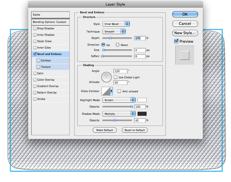The height and width of the screenshot is (182, 231).
Task: Select the Bevel and Emboss row label
Action: point(49,54)
